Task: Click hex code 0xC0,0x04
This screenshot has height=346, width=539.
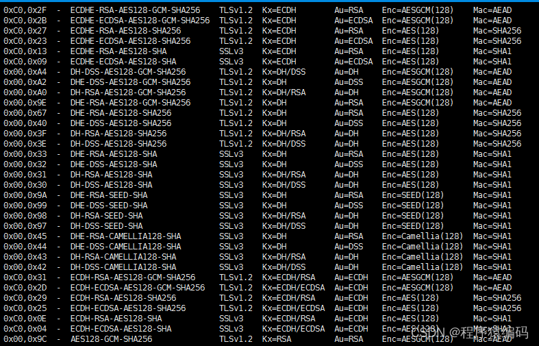Action: (25, 329)
